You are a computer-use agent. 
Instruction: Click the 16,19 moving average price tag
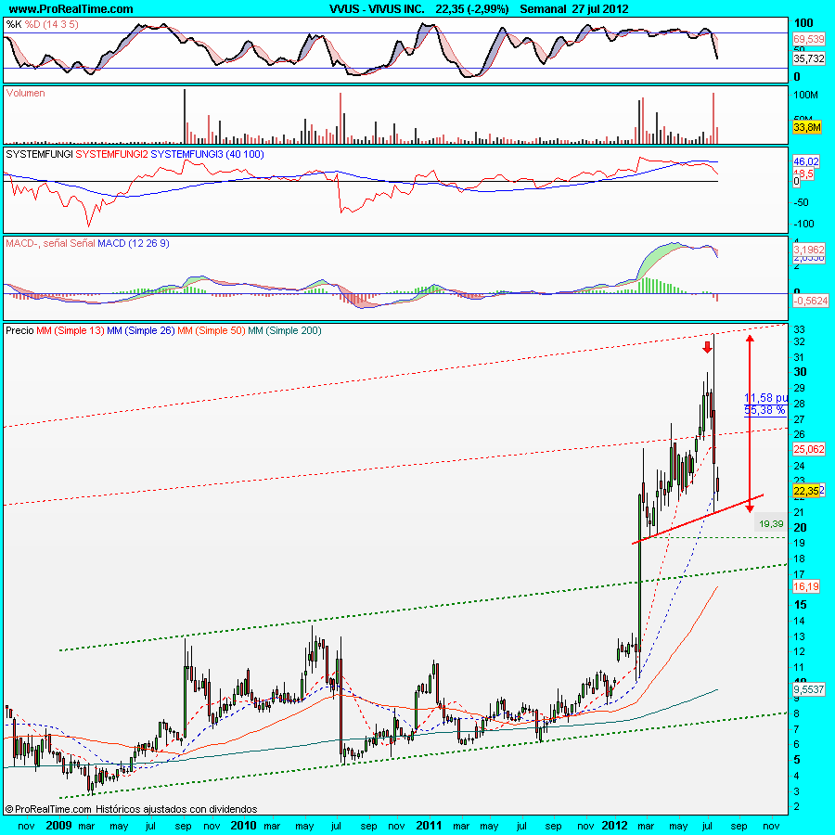click(806, 587)
